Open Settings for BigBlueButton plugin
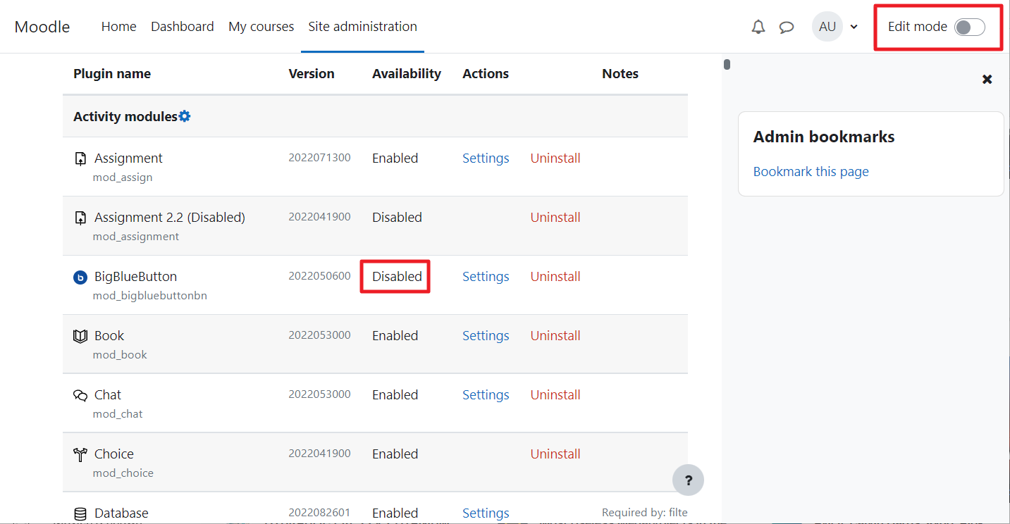 click(x=486, y=277)
